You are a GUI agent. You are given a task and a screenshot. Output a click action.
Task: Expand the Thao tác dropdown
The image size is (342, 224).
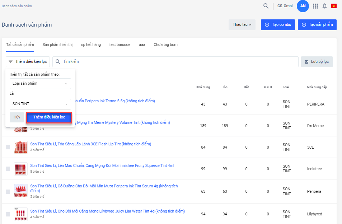242,25
